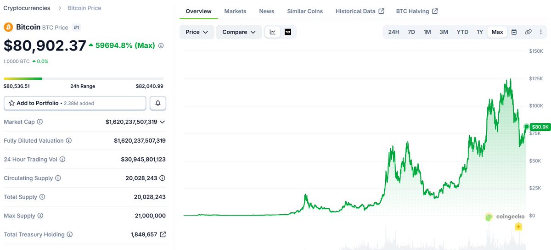The image size is (551, 250).
Task: Click the star icon in Add to Portfolio
Action: click(11, 103)
